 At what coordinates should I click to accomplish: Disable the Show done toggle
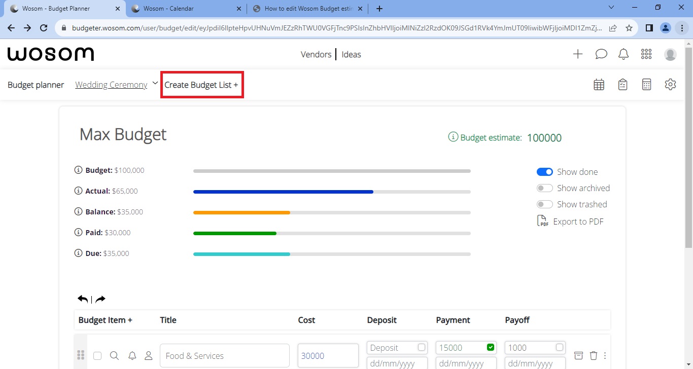click(x=544, y=172)
